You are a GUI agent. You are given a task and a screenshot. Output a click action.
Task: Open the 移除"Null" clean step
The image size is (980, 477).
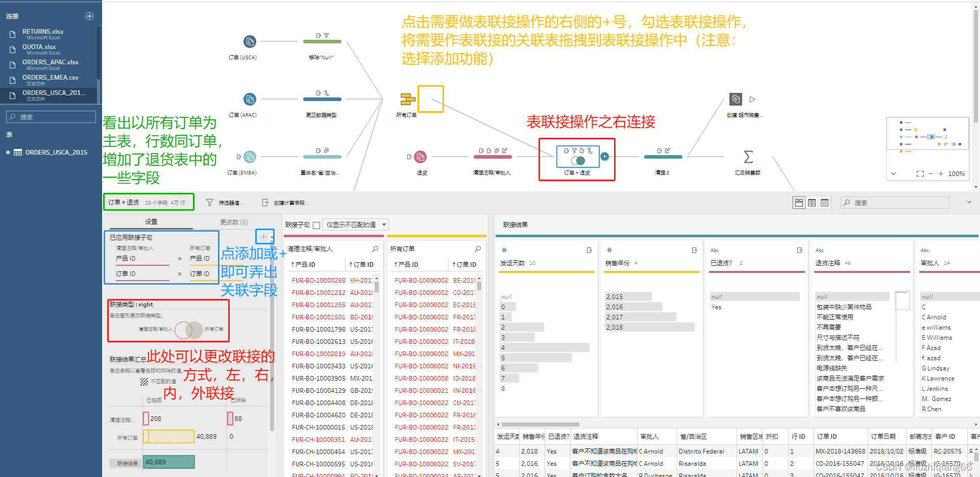click(322, 41)
